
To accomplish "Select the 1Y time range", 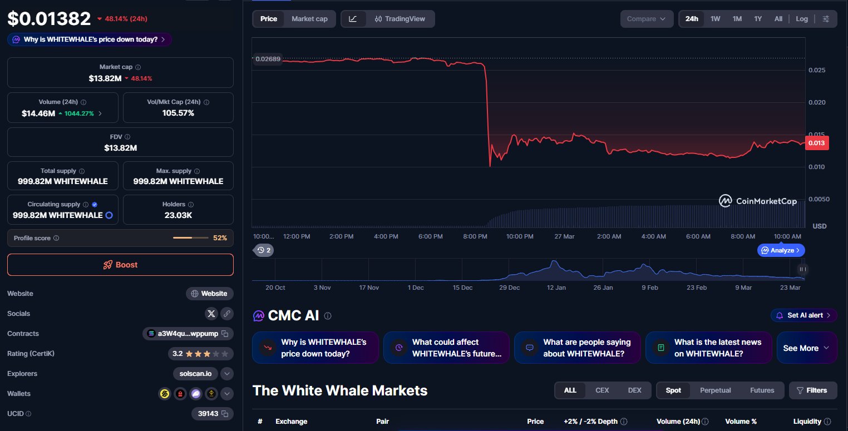I will pos(758,19).
